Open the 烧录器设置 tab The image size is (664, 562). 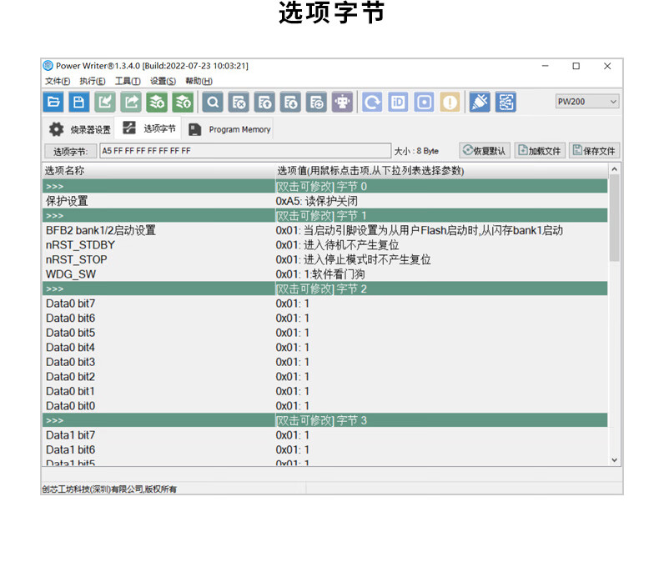79,129
